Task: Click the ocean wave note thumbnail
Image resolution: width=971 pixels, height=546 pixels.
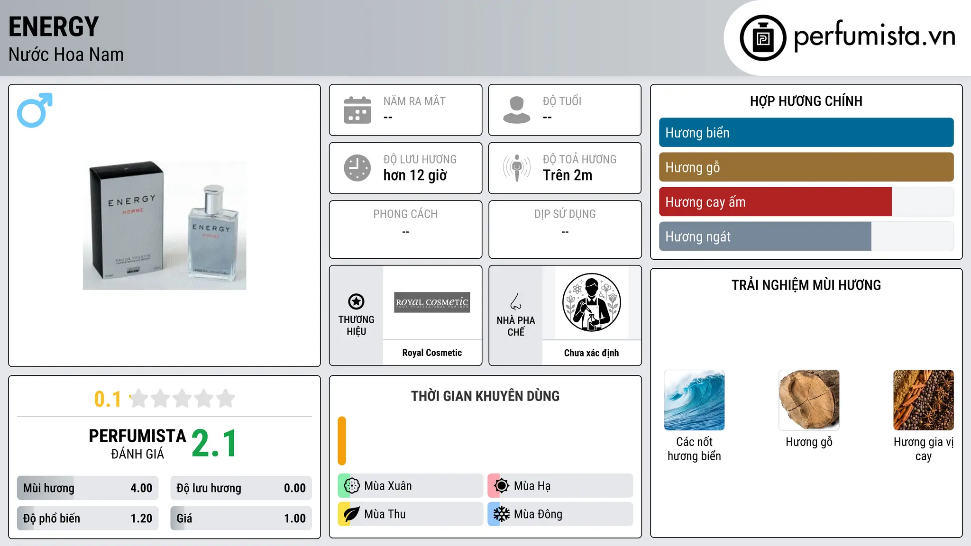Action: tap(694, 400)
